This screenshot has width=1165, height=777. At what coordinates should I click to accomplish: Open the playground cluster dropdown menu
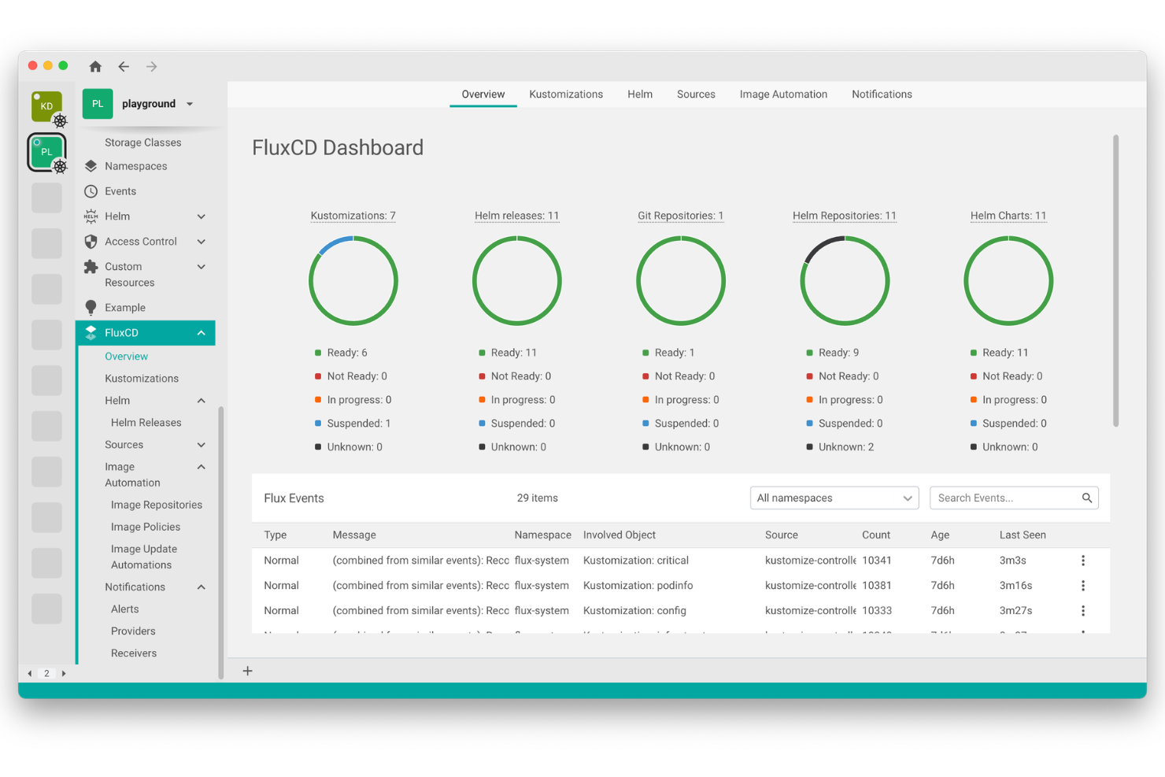tap(190, 104)
